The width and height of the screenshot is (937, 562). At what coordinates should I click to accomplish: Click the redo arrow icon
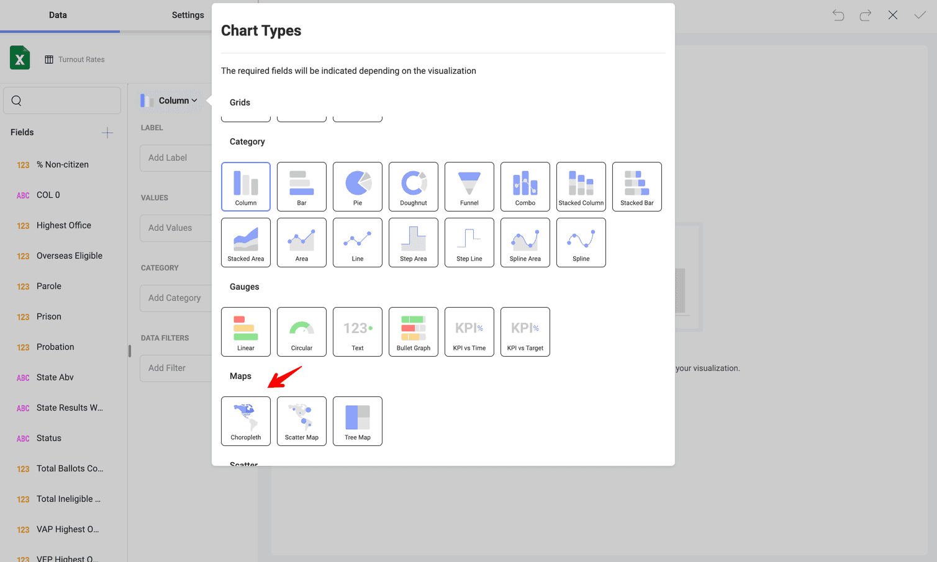click(866, 15)
